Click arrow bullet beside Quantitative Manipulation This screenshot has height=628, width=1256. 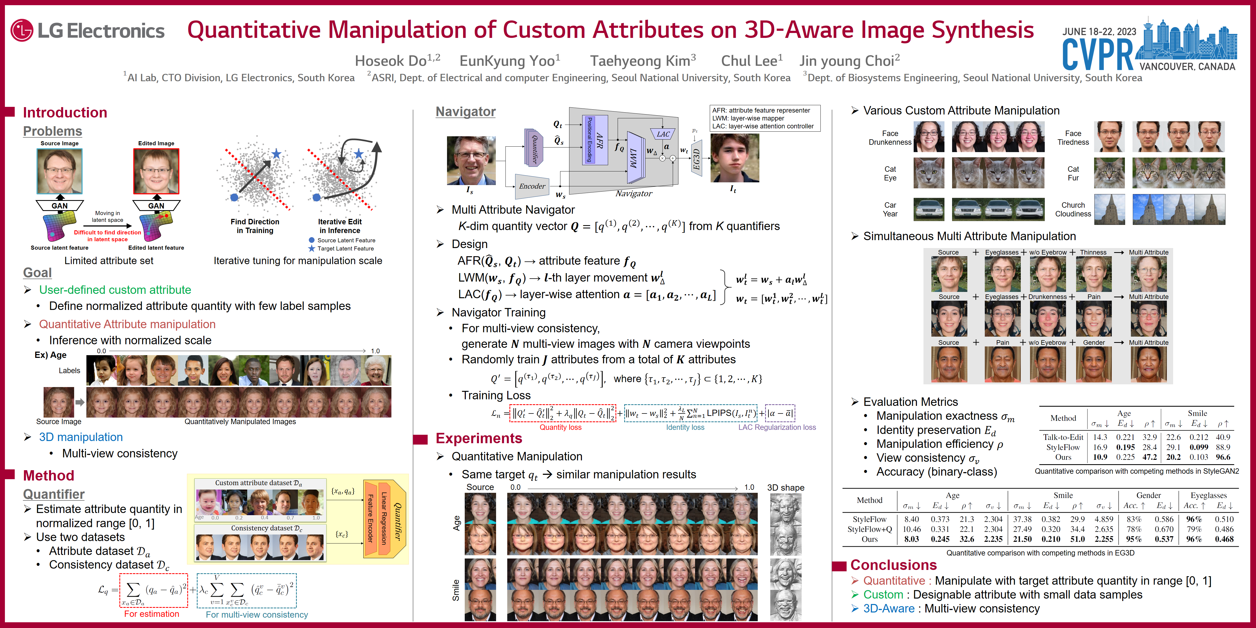click(x=440, y=456)
